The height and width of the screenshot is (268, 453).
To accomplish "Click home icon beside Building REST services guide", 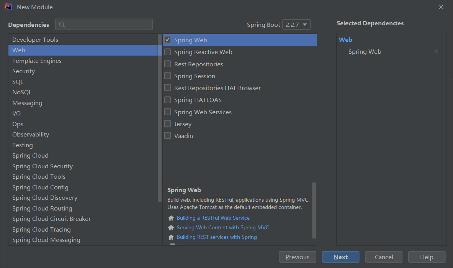I will point(171,237).
